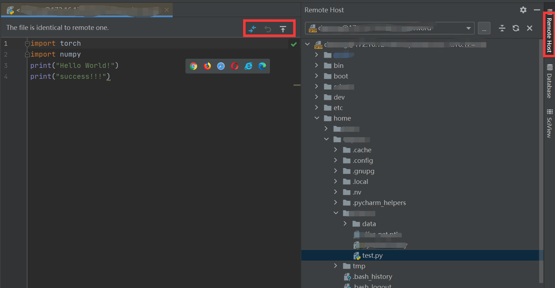Viewport: 555px width, 288px height.
Task: Expand the data folder
Action: (x=345, y=224)
